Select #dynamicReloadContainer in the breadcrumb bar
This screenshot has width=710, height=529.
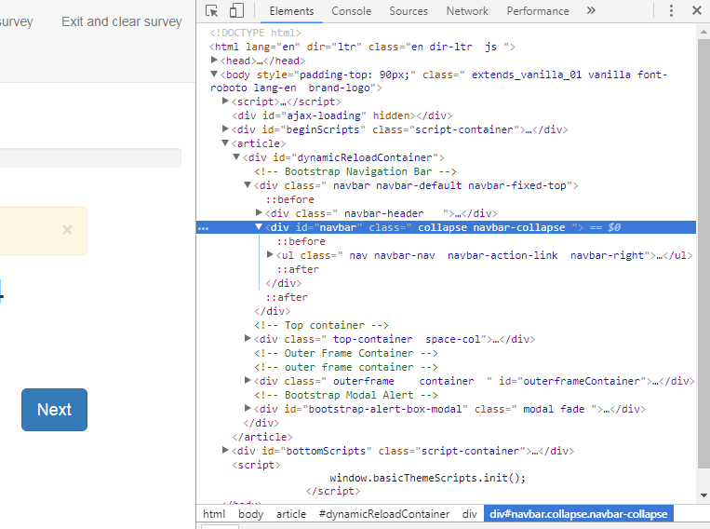(384, 514)
